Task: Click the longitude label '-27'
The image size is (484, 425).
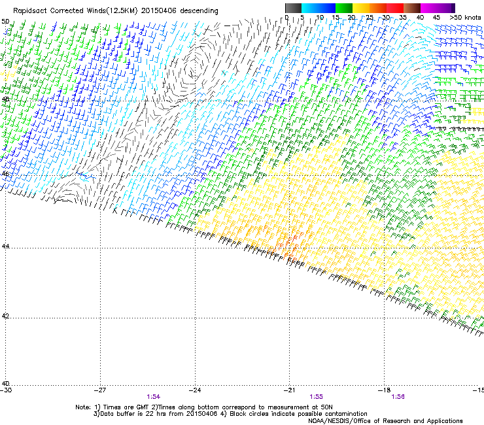Action: [100, 390]
